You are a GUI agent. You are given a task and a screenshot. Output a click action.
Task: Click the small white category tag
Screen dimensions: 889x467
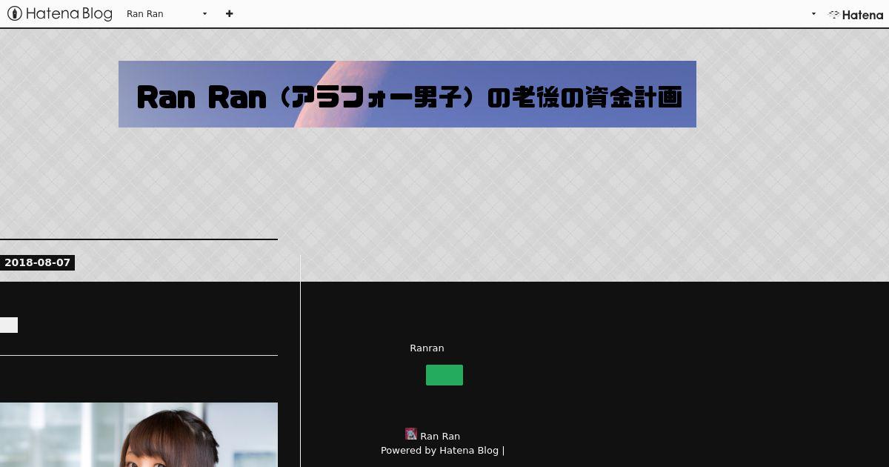point(9,325)
